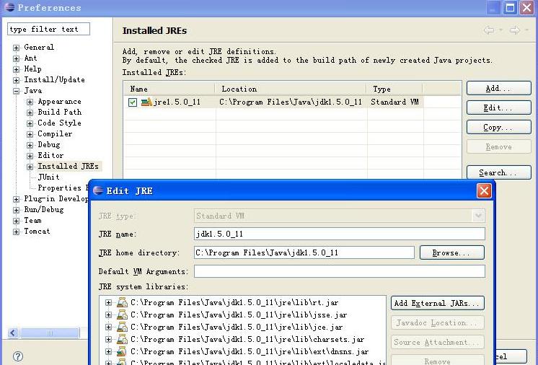Select Tomcat in the preferences tree
The image size is (538, 365).
pos(37,232)
